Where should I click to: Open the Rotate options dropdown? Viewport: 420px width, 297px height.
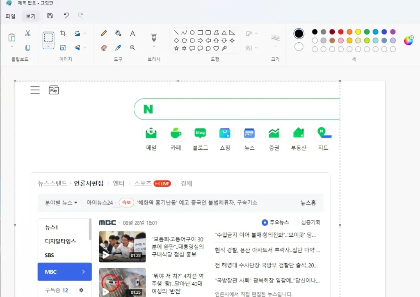[x=85, y=33]
